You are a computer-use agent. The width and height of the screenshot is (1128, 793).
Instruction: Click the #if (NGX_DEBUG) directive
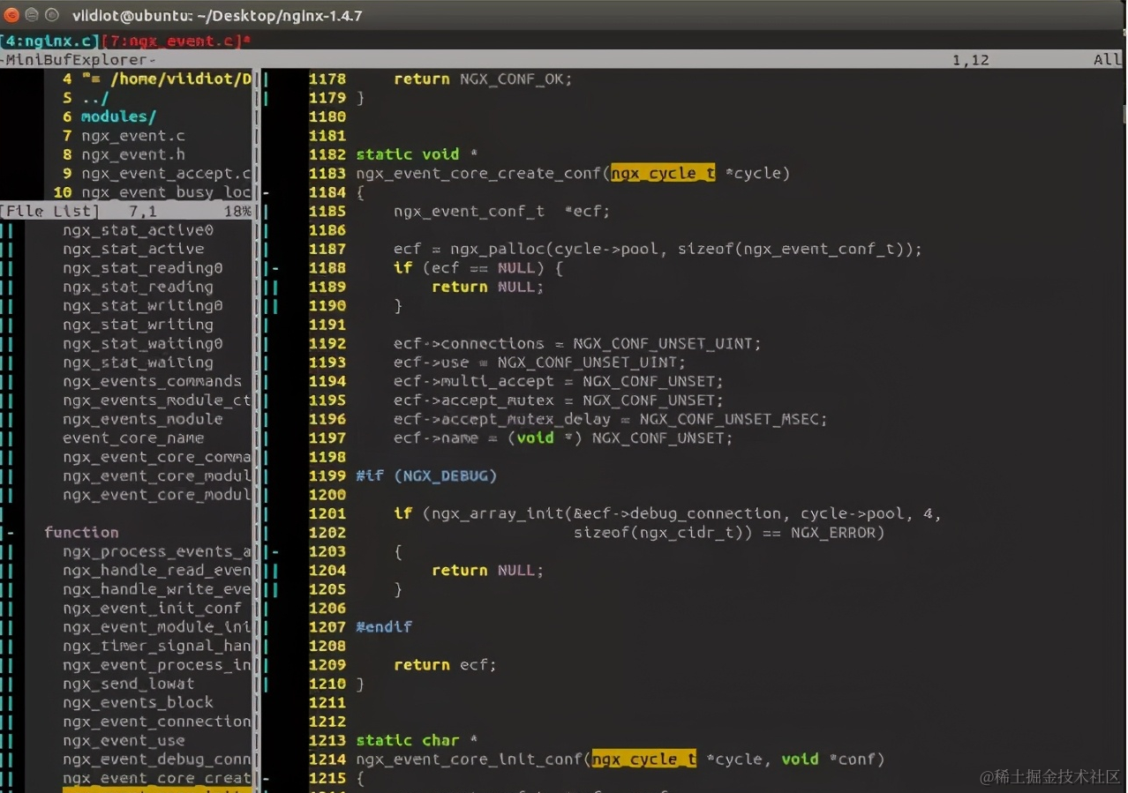(x=426, y=475)
